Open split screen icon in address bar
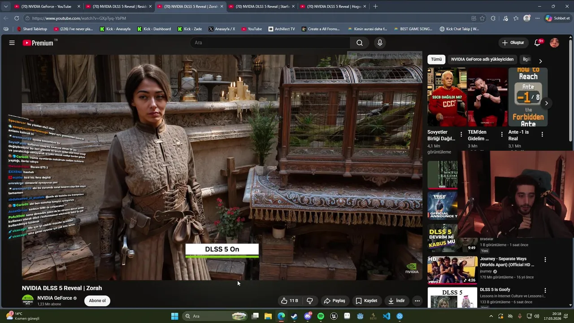The image size is (574, 323). 474,18
